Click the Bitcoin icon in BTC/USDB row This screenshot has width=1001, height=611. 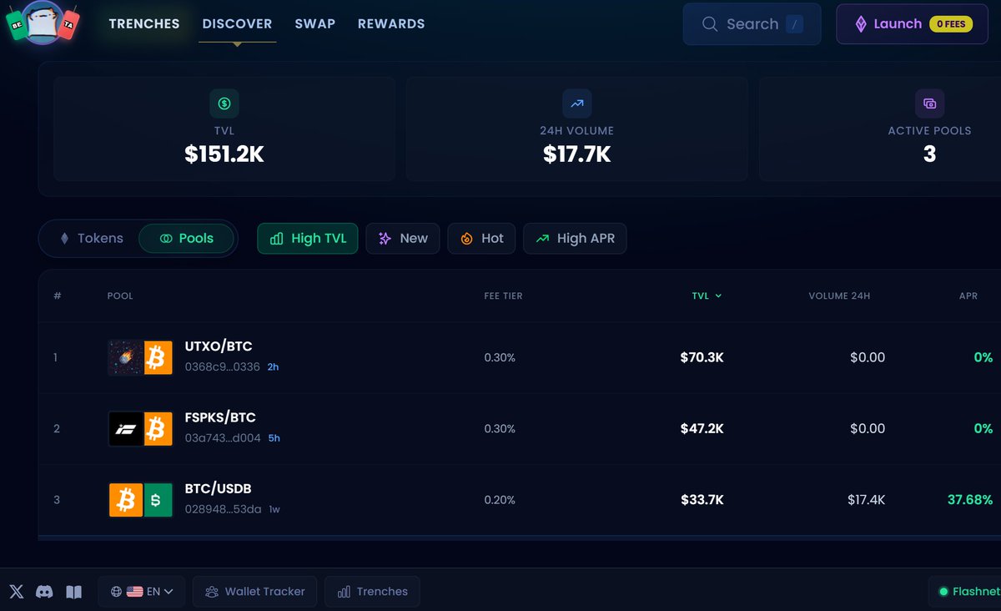tap(125, 500)
